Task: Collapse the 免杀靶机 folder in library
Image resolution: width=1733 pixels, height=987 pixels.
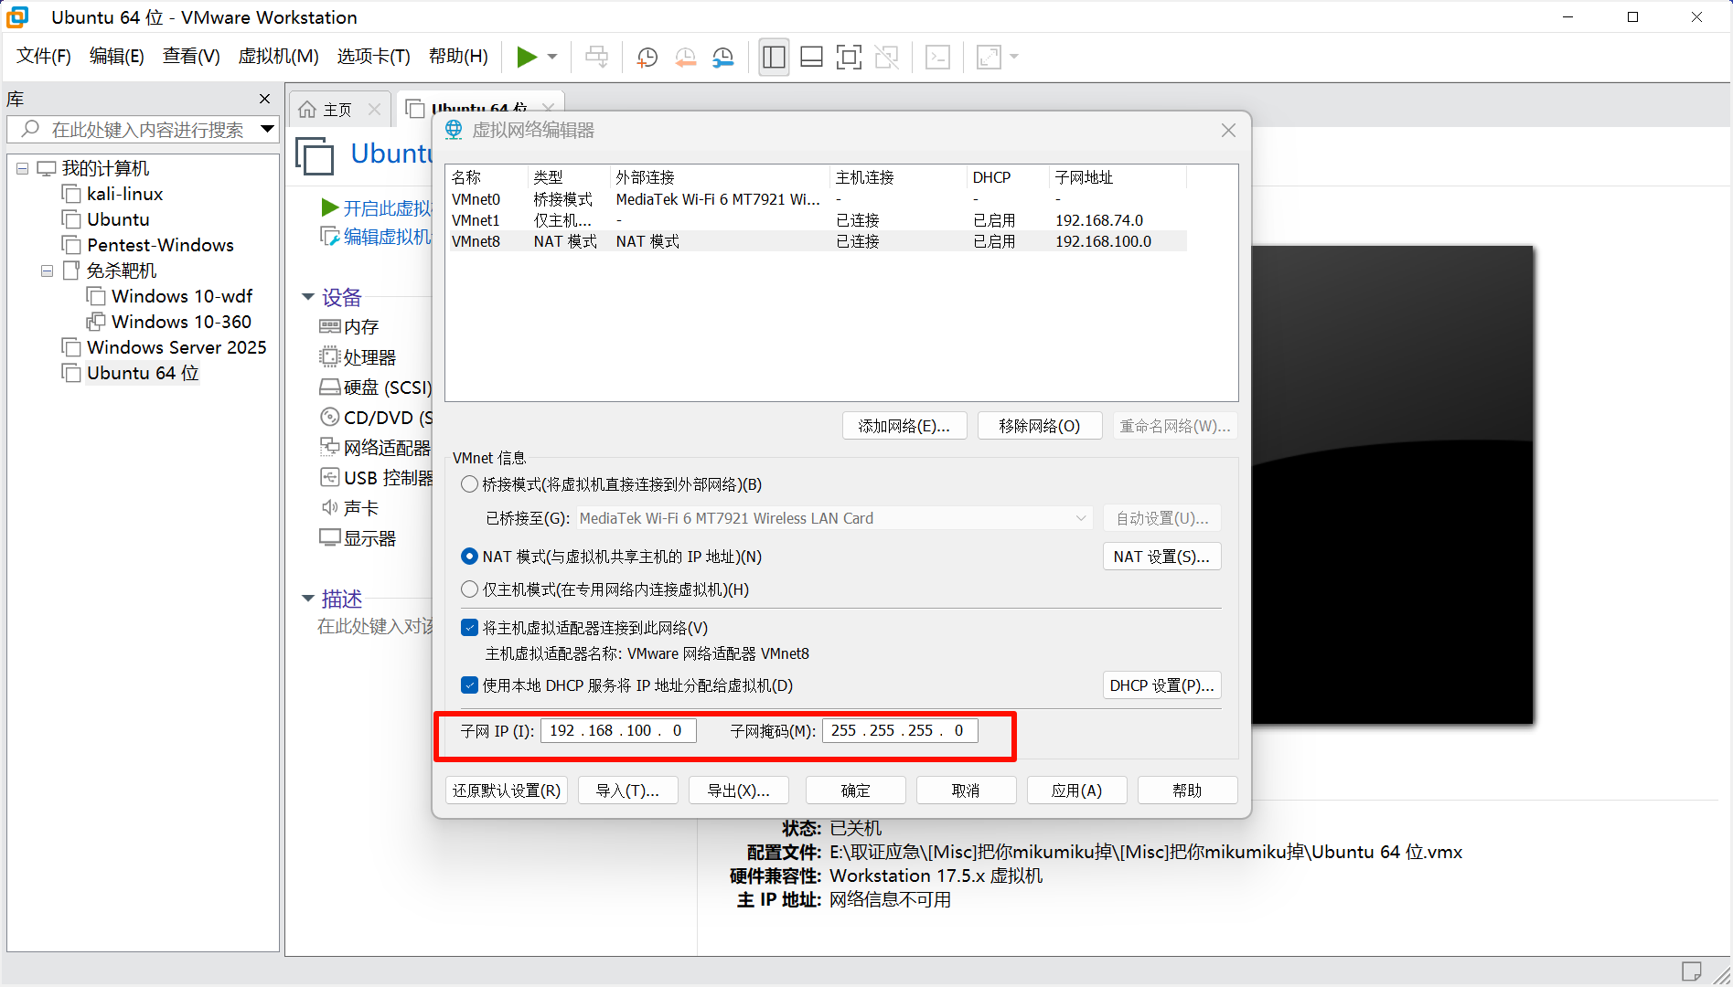Action: tap(47, 271)
